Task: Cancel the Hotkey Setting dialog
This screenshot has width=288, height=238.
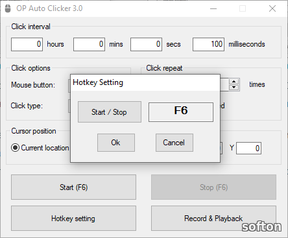Action: coord(174,143)
